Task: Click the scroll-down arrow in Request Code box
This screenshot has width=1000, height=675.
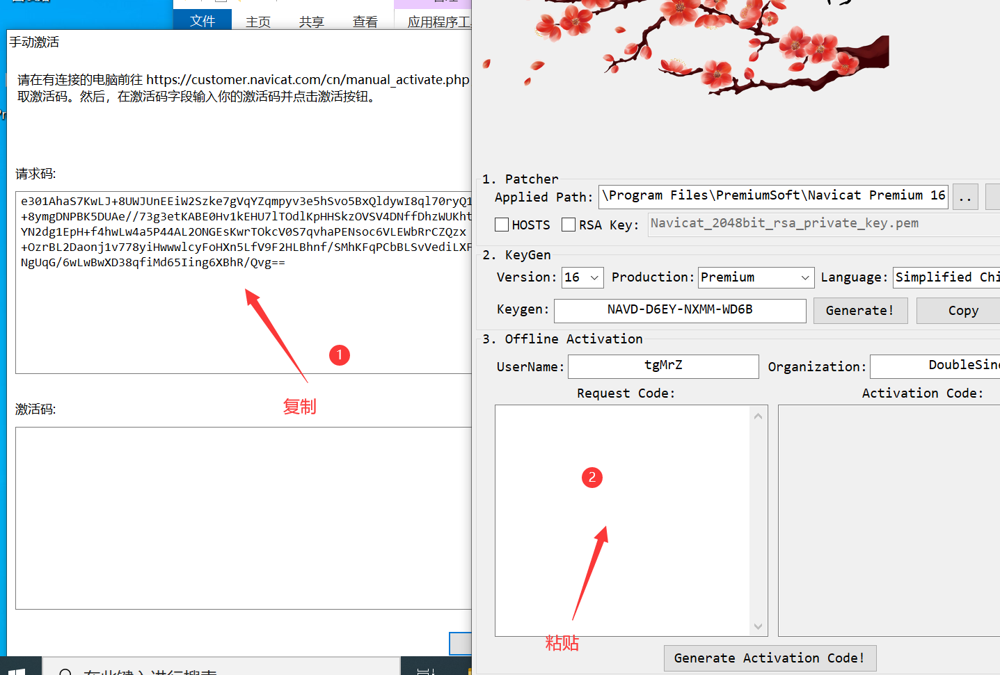Action: coord(758,626)
